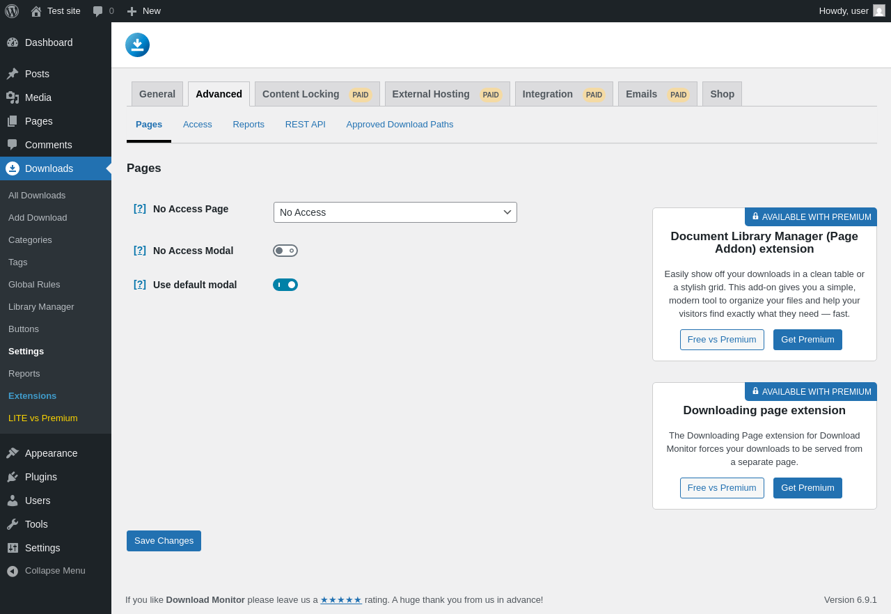Open Global Rules in the submenu
Image resolution: width=891 pixels, height=614 pixels.
pos(34,285)
